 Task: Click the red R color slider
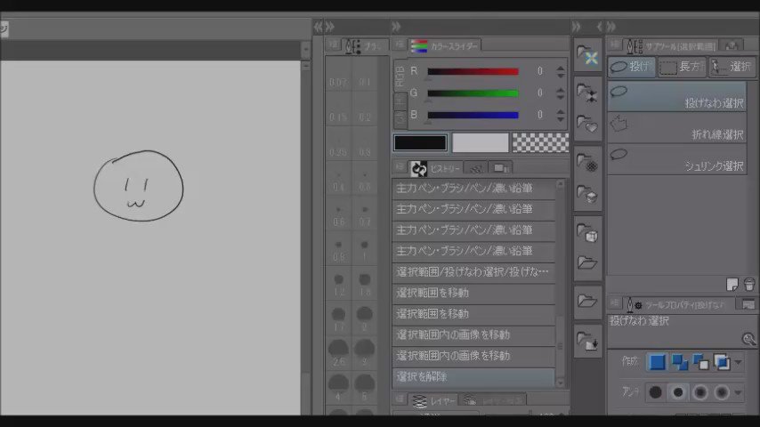[473, 72]
